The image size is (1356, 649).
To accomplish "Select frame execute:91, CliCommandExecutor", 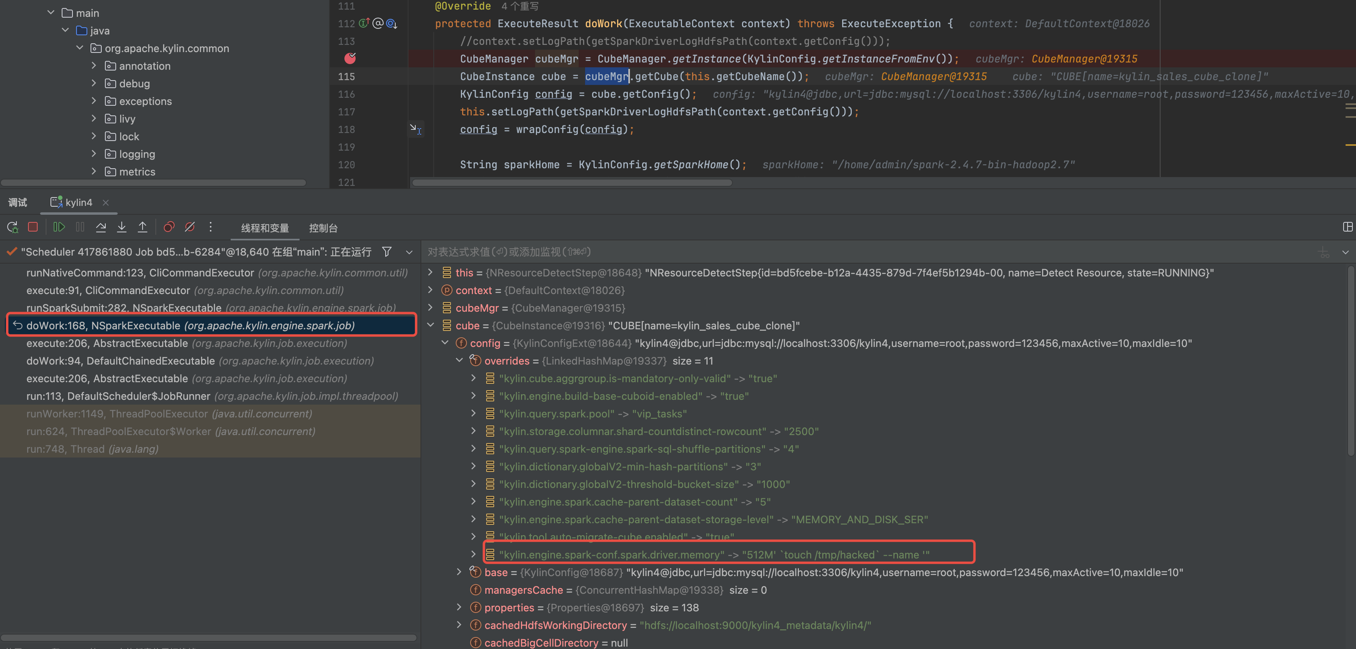I will coord(210,290).
